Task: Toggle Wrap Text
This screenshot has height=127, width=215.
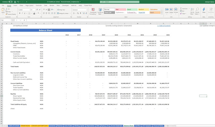Action: (61, 10)
